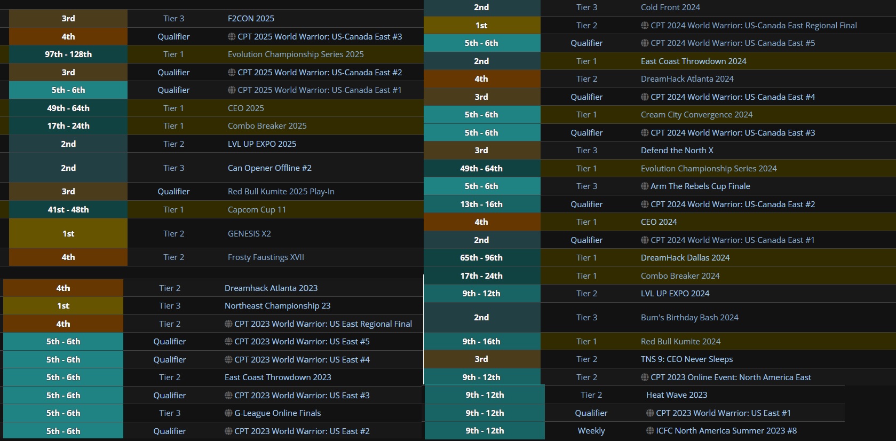Screen dimensions: 896x441
Task: Open the F2CON 2025 tournament link
Action: 251,19
